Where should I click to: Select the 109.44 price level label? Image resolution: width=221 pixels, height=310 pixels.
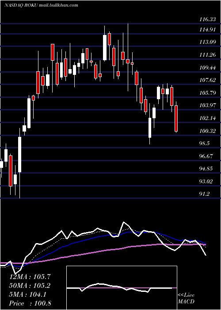(207, 68)
